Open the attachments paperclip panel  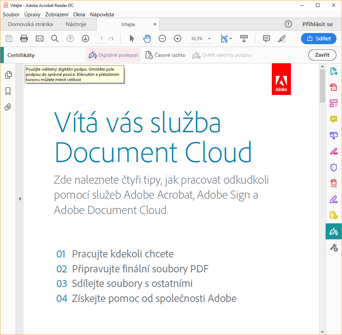coord(8,107)
